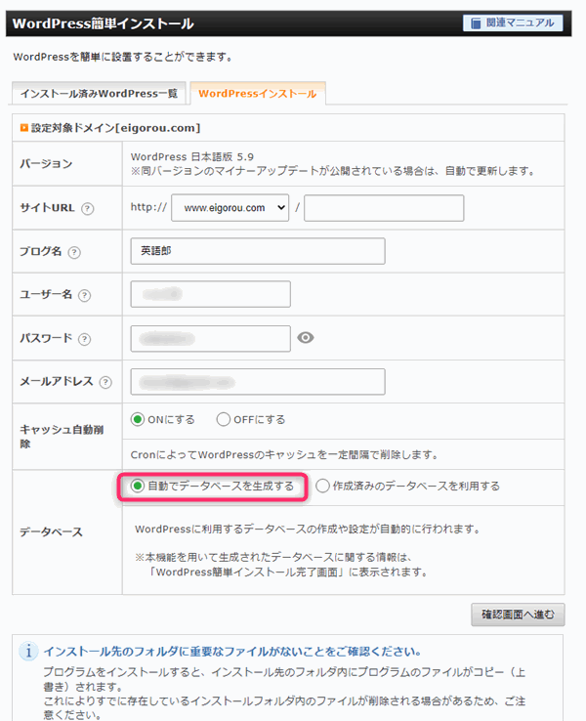This screenshot has width=586, height=721.
Task: Click the 確認画面へ進む button
Action: (518, 615)
